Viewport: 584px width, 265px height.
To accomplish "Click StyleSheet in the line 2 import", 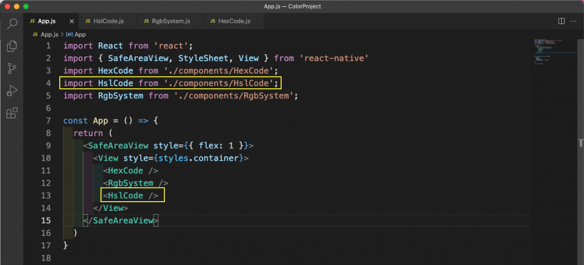I will tap(204, 58).
